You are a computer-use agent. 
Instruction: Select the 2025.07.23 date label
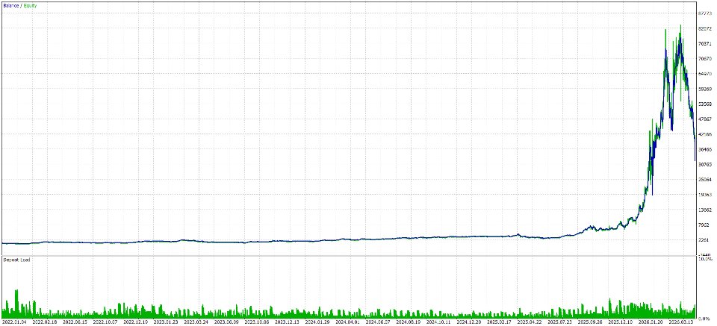click(559, 322)
